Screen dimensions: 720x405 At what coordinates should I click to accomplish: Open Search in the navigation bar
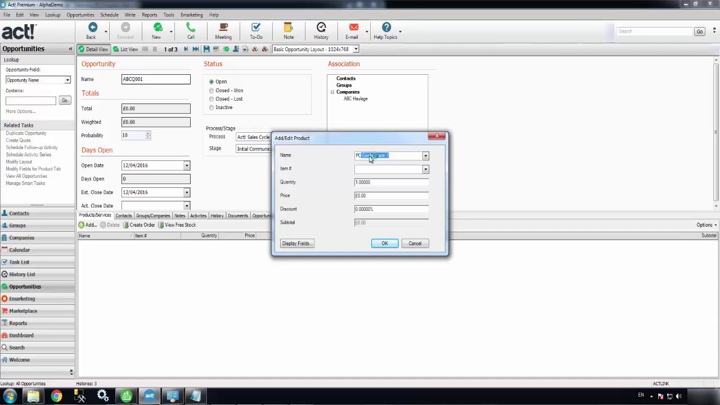pos(37,348)
